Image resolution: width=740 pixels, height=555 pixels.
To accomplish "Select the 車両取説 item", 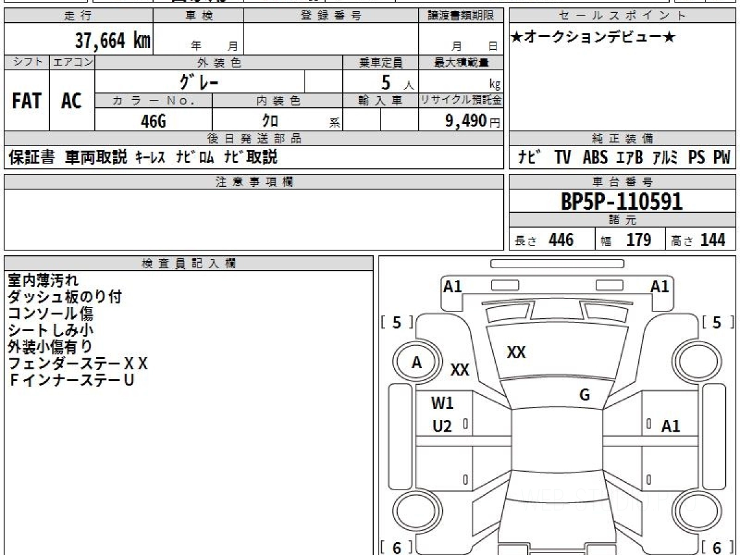I will pos(96,157).
